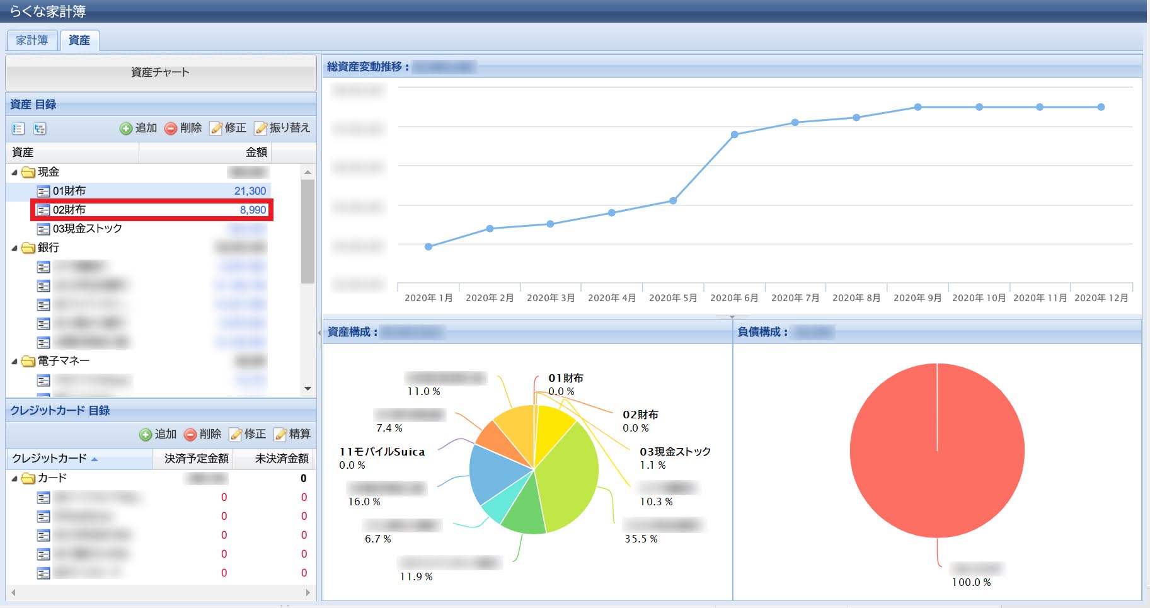Edit credit card with 修正
1150x608 pixels.
(247, 434)
